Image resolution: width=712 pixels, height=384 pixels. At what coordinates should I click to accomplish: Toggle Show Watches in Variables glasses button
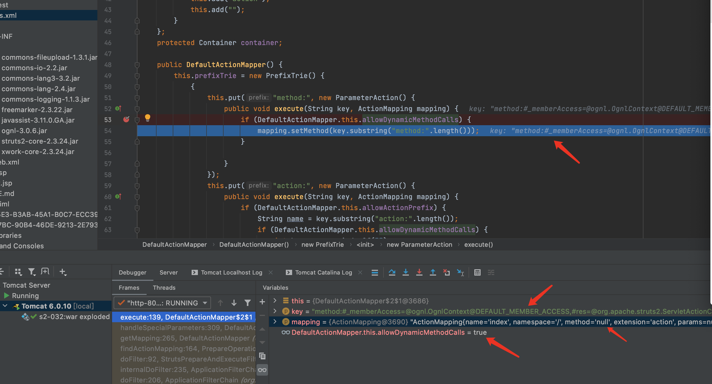(x=262, y=370)
